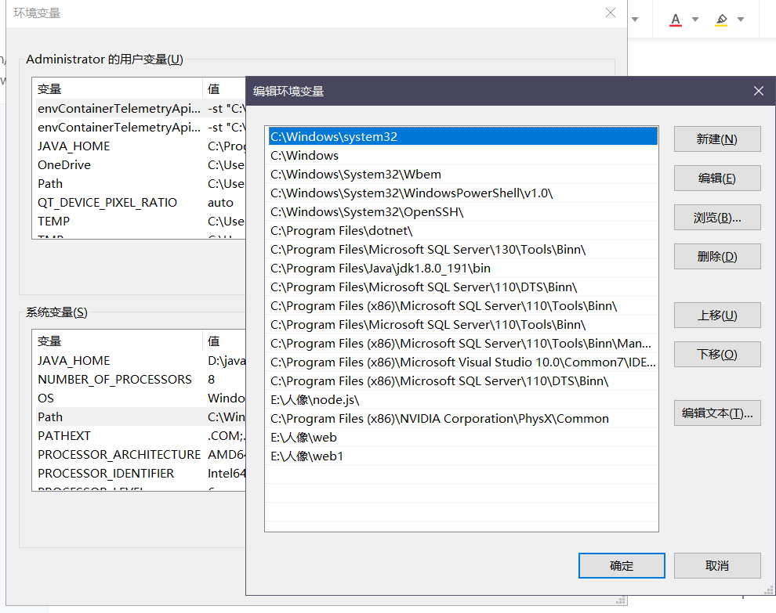The width and height of the screenshot is (776, 613).
Task: Open the highlight color dropdown arrow
Action: [741, 20]
